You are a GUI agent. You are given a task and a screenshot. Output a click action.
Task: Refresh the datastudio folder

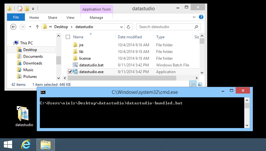tap(128, 27)
